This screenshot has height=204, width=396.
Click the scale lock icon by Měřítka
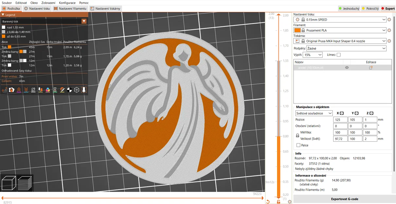pyautogui.click(x=297, y=135)
